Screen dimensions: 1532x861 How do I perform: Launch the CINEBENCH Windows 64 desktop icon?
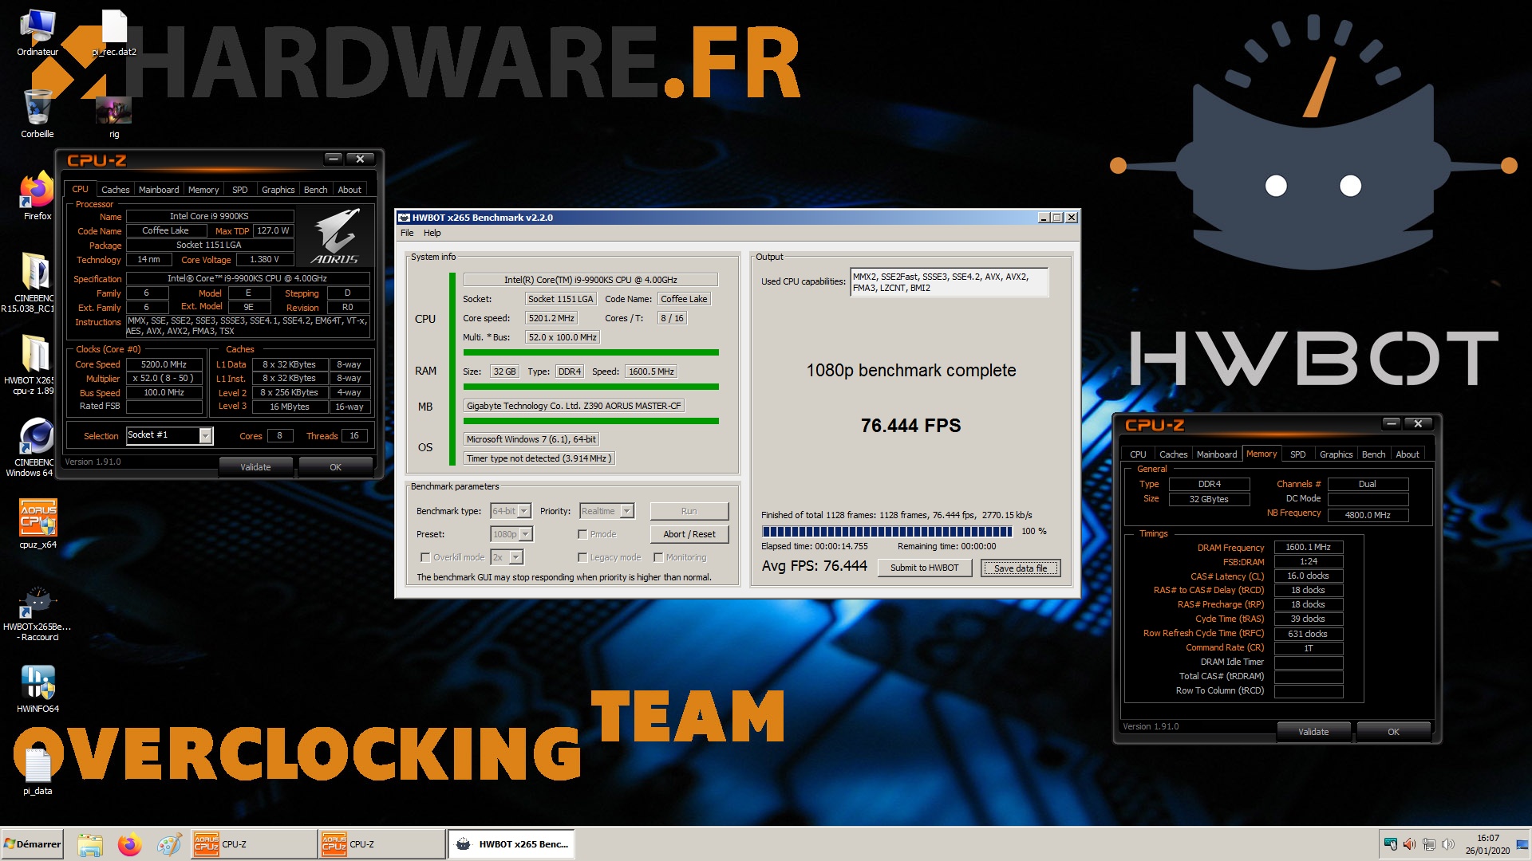(x=35, y=447)
